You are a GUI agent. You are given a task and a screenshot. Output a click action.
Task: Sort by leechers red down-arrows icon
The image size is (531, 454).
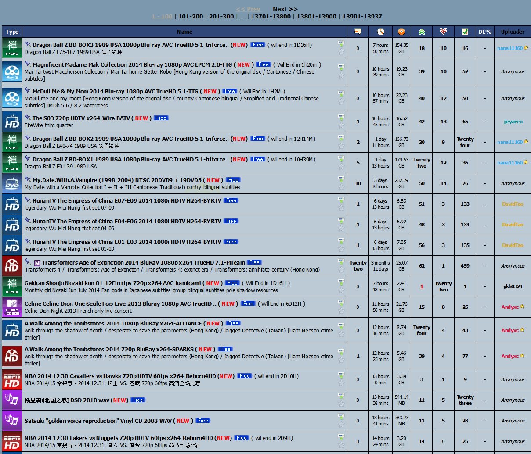(x=443, y=32)
